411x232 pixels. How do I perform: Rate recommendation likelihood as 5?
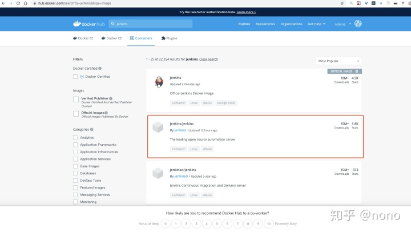coord(217,223)
